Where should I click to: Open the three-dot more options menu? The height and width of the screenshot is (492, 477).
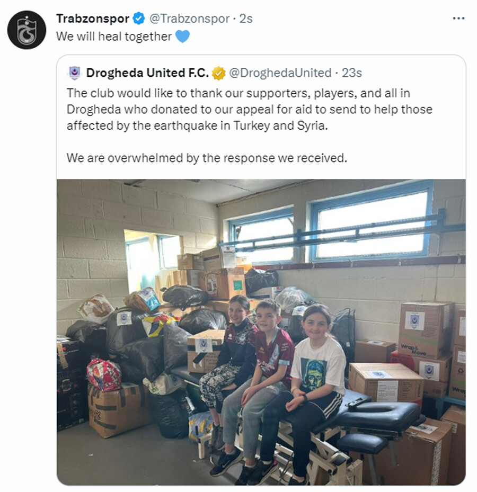coord(458,19)
